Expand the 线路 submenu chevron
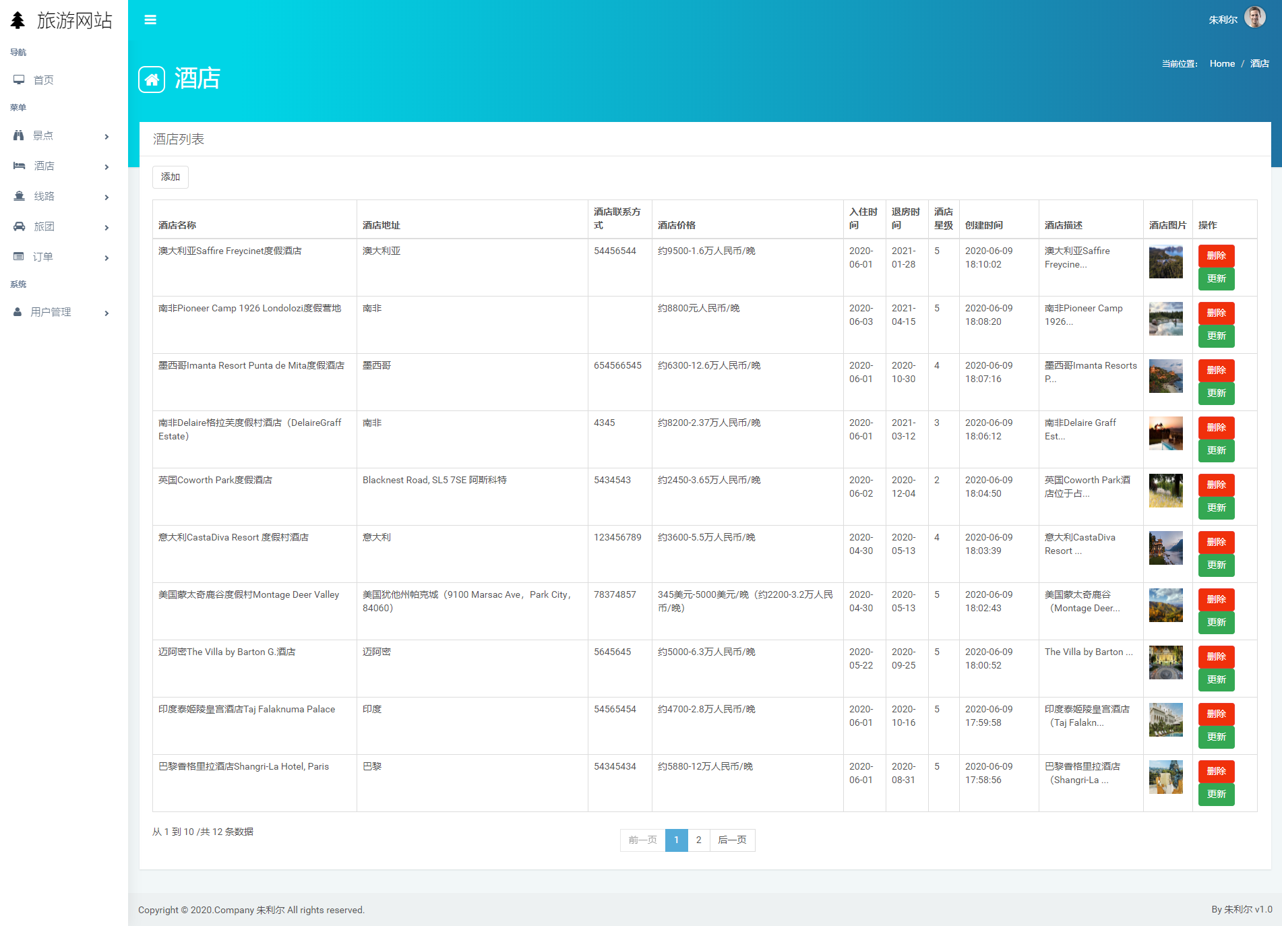This screenshot has width=1282, height=926. click(x=106, y=197)
